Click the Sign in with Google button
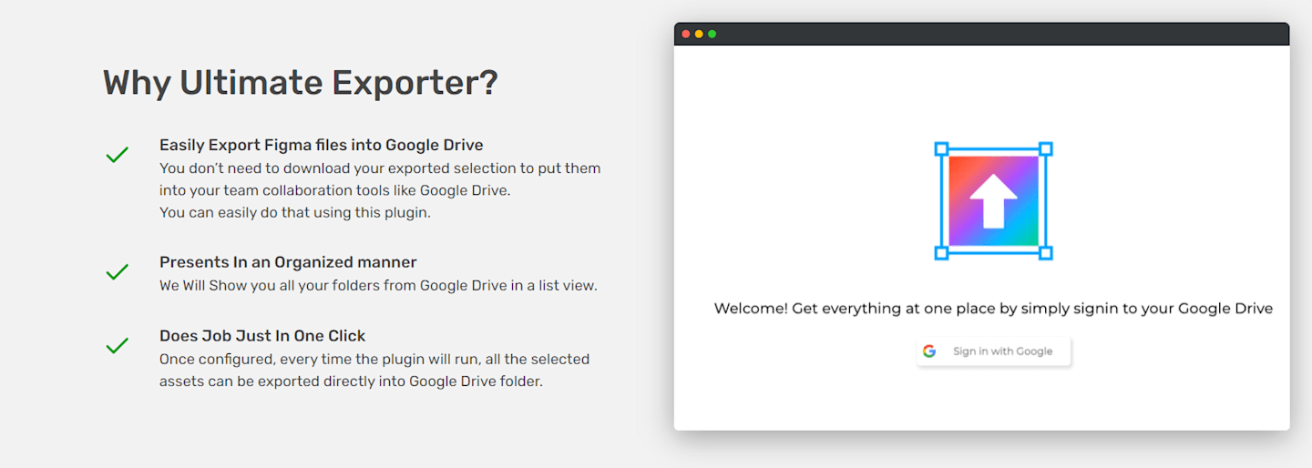 (x=993, y=351)
